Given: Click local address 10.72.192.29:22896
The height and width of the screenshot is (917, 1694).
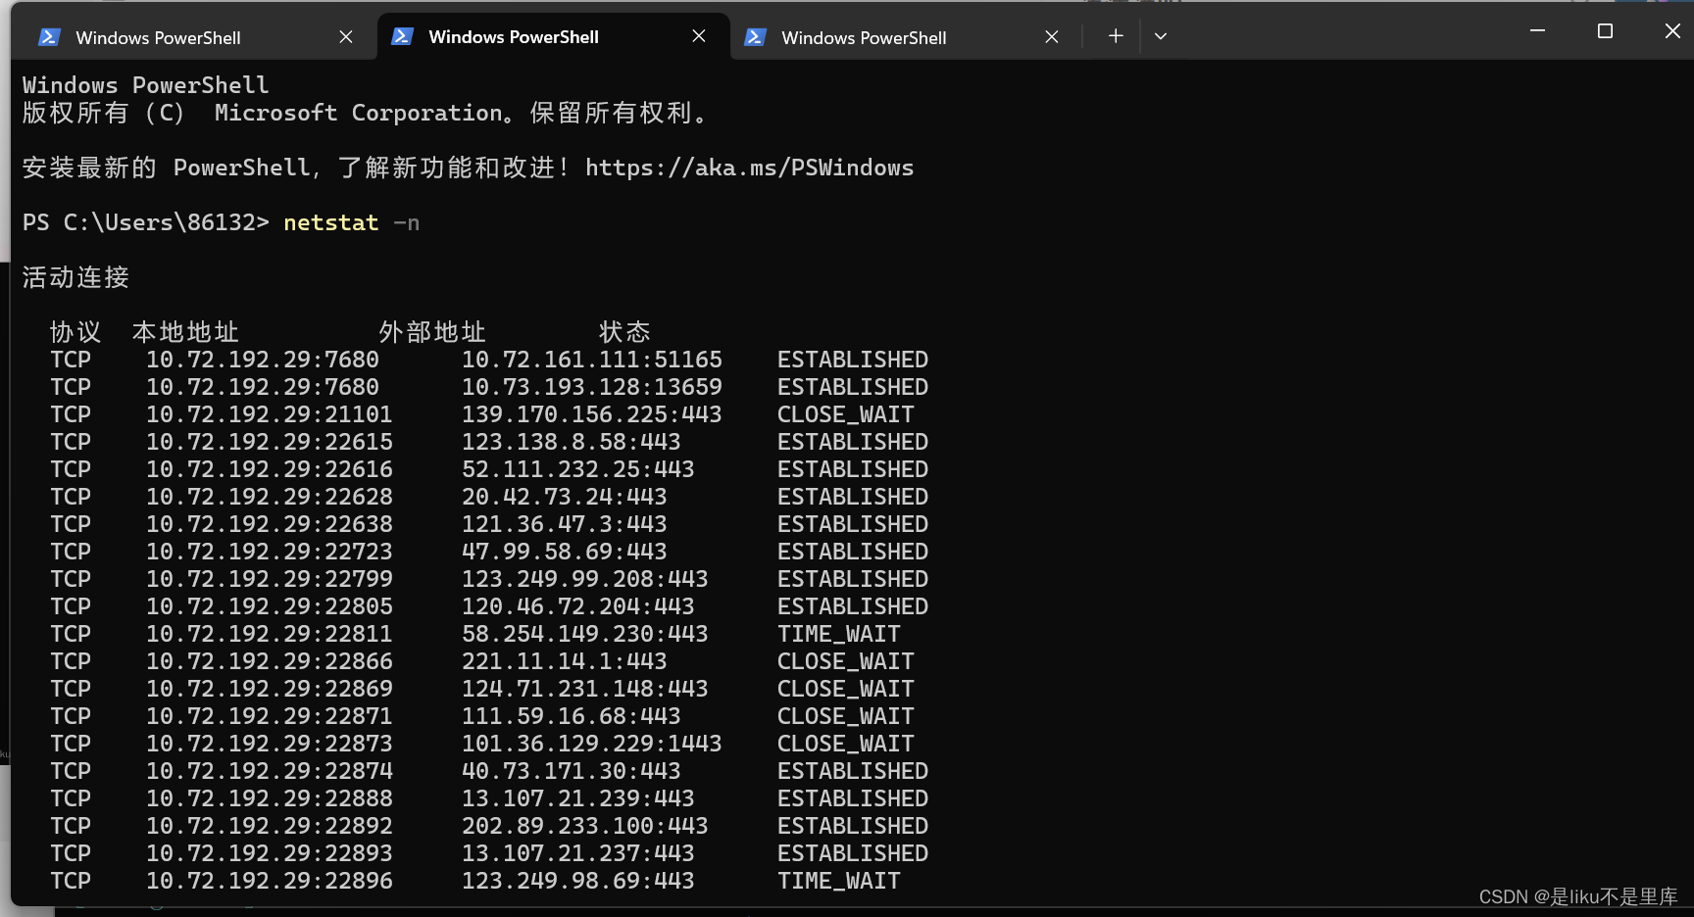Looking at the screenshot, I should pyautogui.click(x=270, y=881).
